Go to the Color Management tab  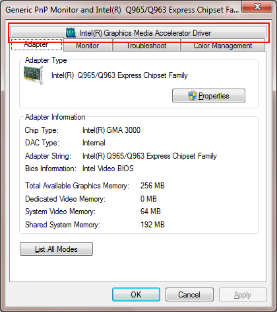[x=222, y=46]
